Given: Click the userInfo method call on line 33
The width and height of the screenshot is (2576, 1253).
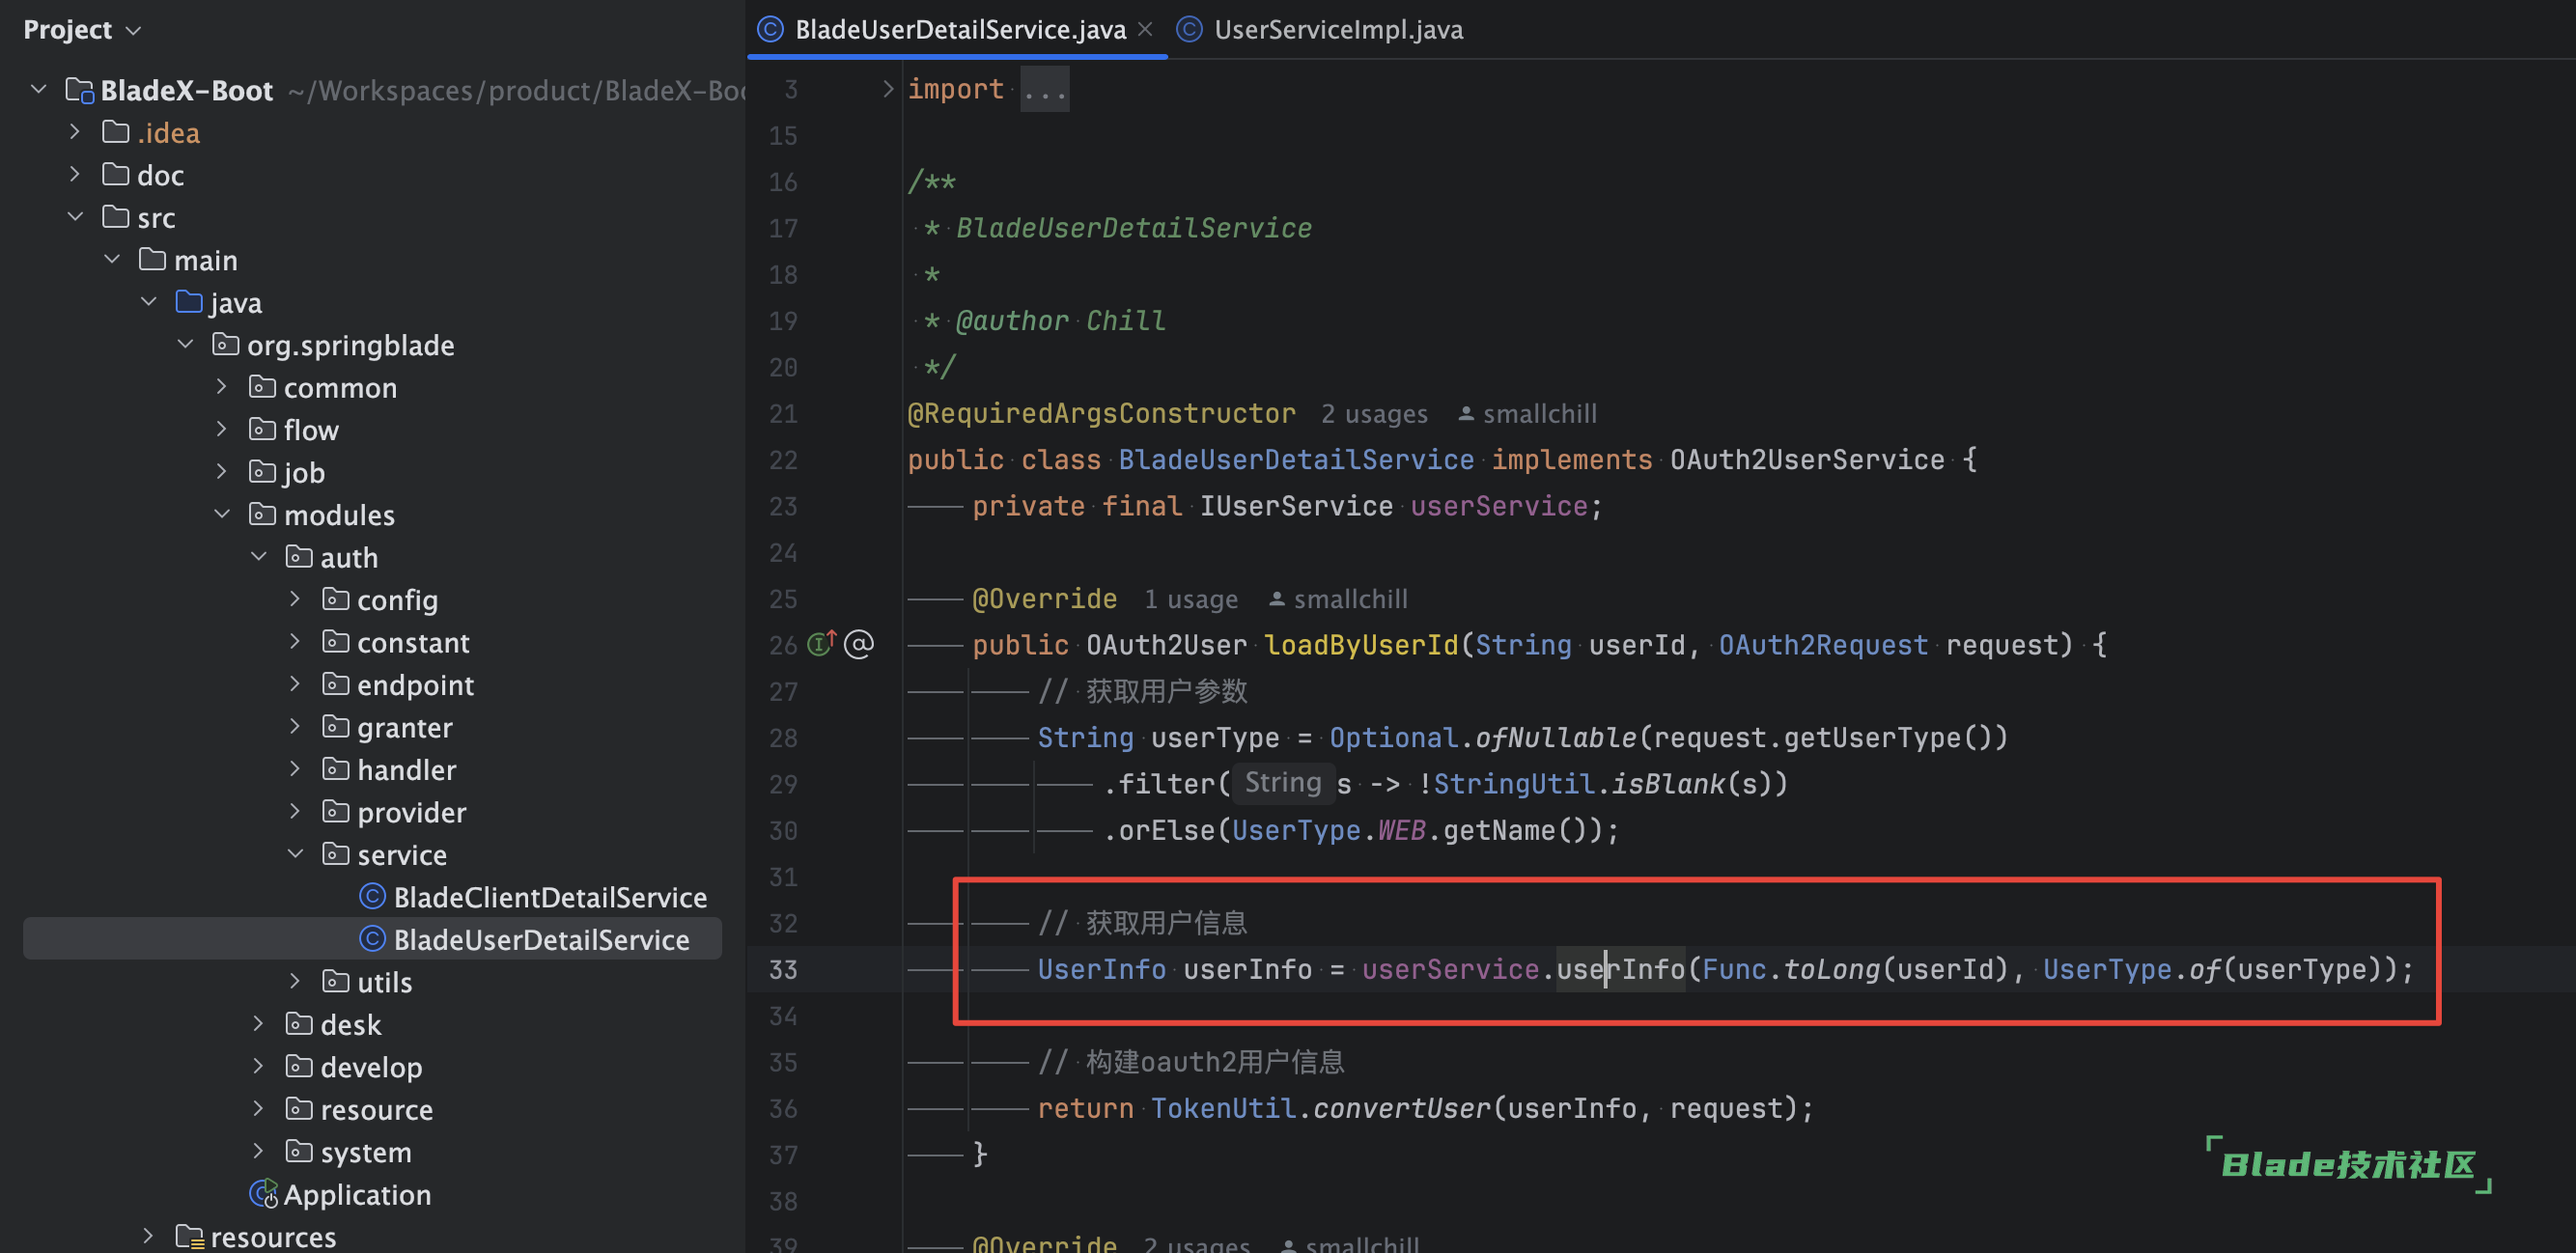Looking at the screenshot, I should [x=1620, y=969].
